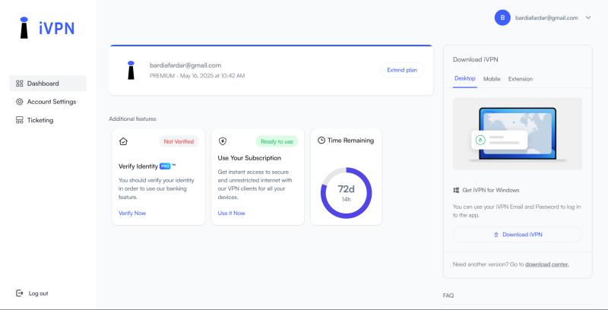Click the PREMIUM expiry date text
Viewport: 608px width, 310px height.
[197, 75]
